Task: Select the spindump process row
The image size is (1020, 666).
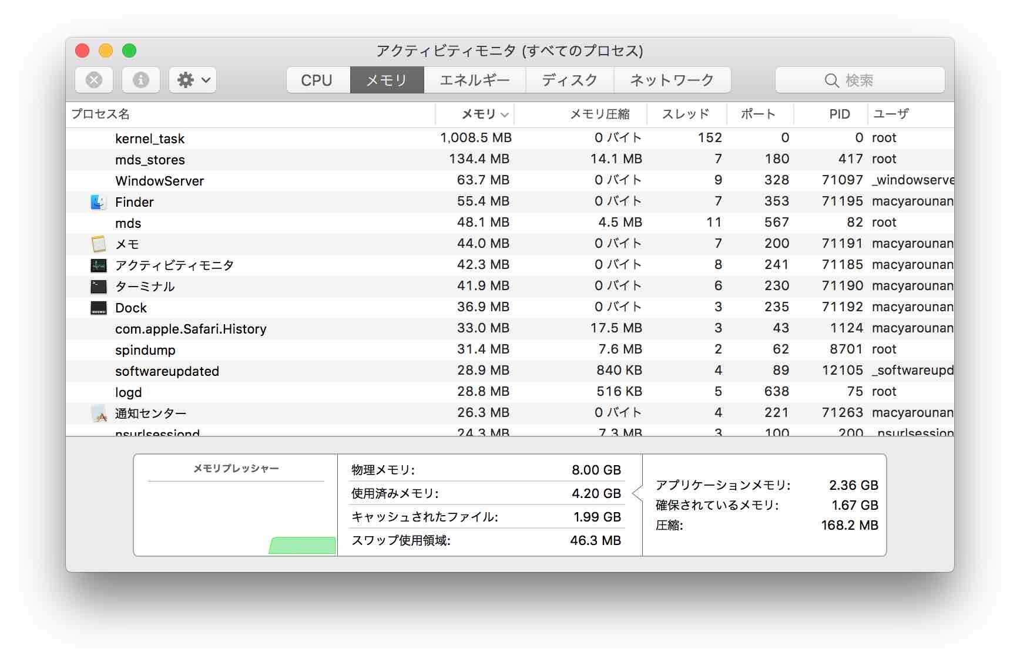Action: pyautogui.click(x=510, y=349)
